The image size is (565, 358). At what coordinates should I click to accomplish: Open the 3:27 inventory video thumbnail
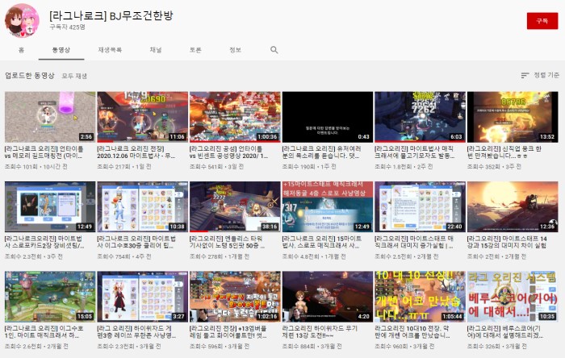[143, 297]
